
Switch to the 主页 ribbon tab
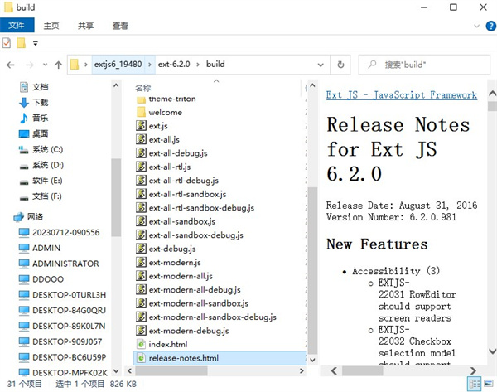coord(51,26)
